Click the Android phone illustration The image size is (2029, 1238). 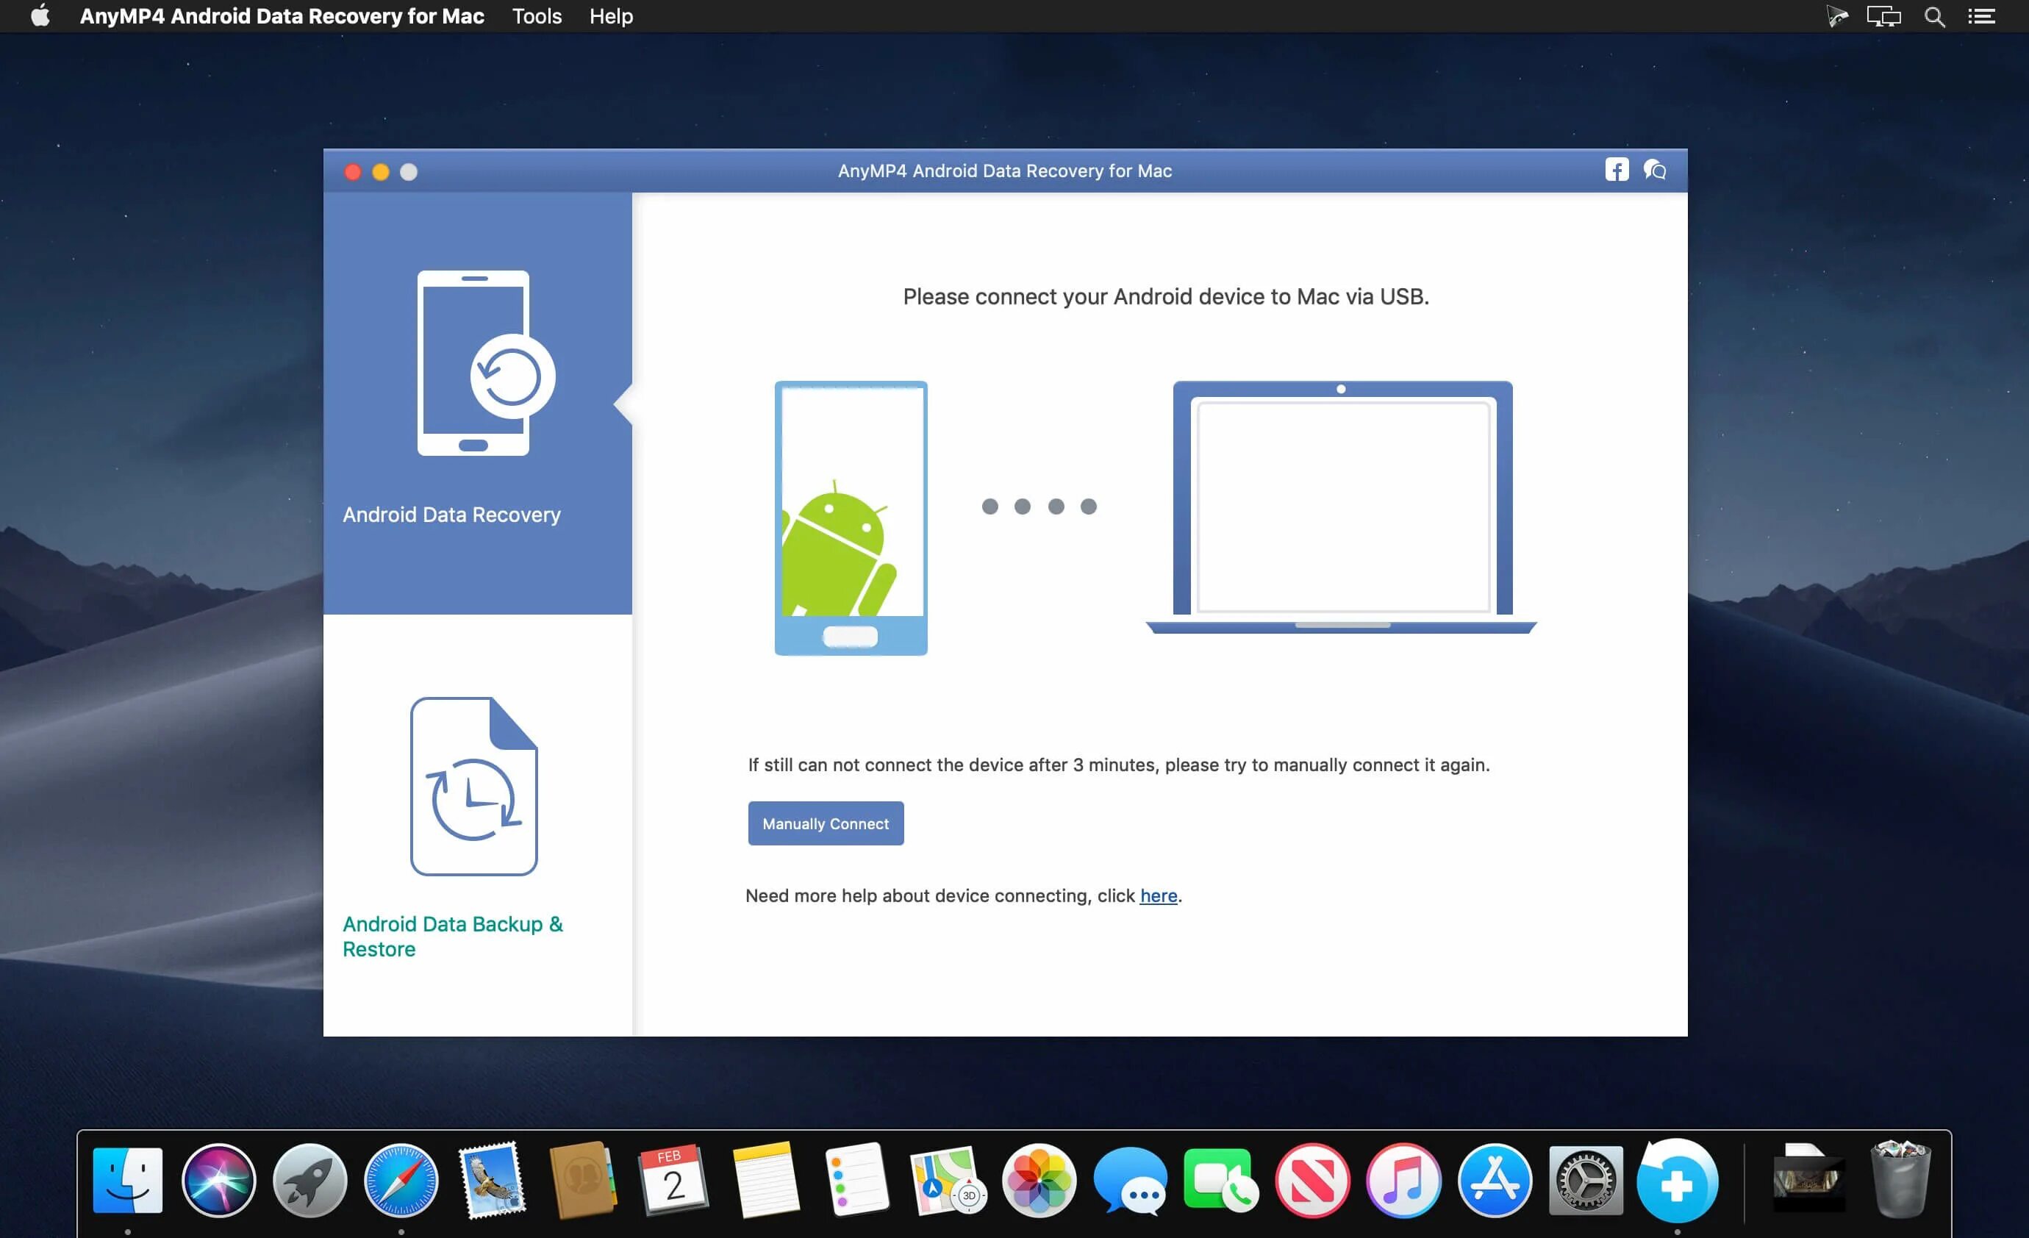pos(851,518)
